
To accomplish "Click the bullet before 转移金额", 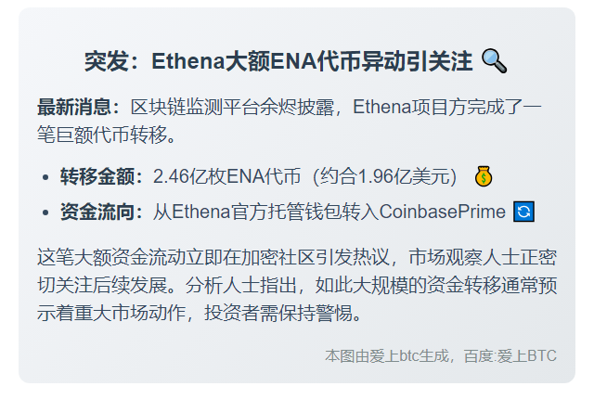I will tap(47, 176).
